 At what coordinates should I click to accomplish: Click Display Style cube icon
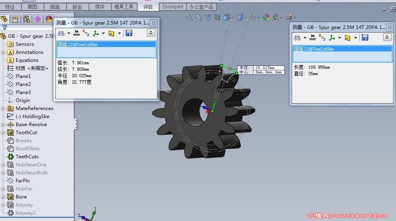[x=239, y=17]
